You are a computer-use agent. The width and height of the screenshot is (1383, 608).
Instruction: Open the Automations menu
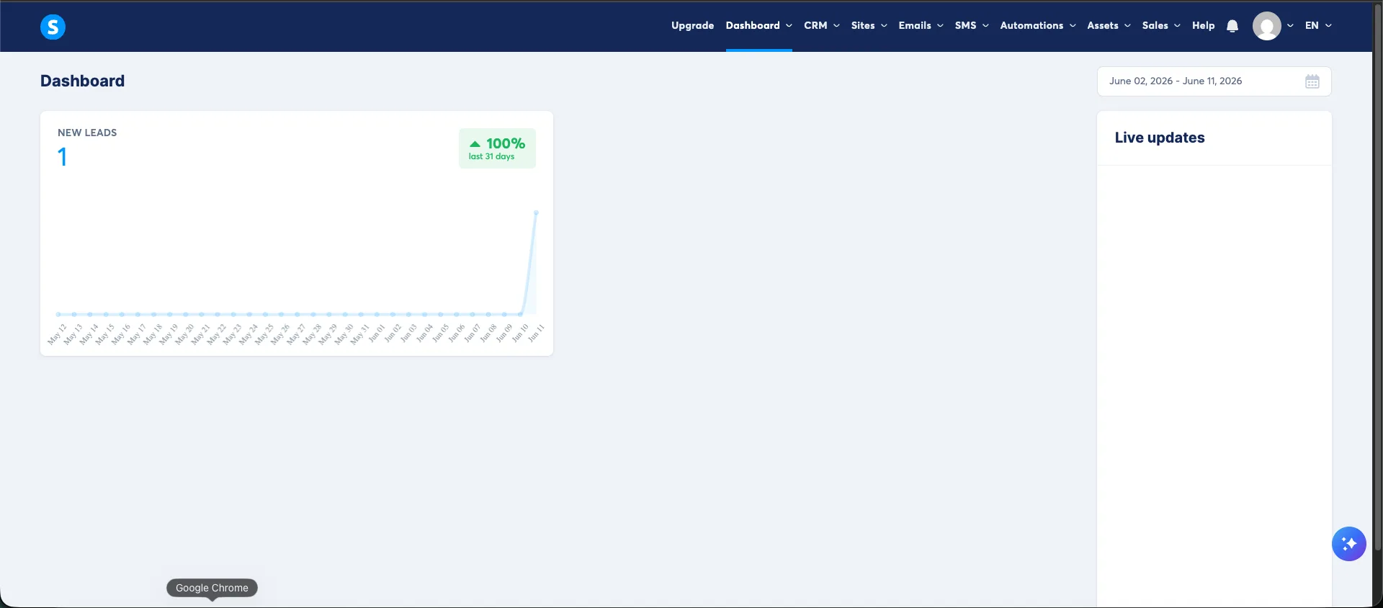[1038, 25]
